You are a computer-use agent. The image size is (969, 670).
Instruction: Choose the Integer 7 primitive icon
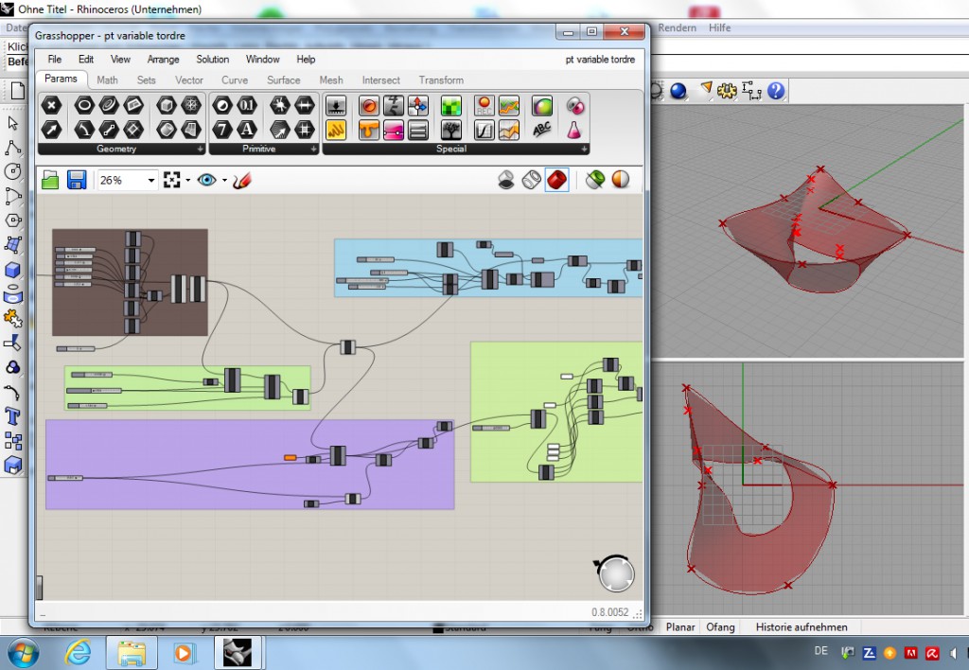[x=222, y=130]
